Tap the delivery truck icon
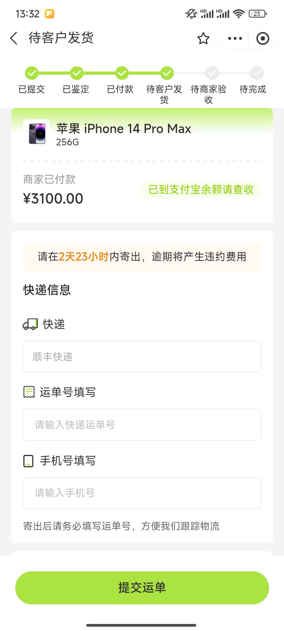The image size is (284, 631). pos(30,324)
